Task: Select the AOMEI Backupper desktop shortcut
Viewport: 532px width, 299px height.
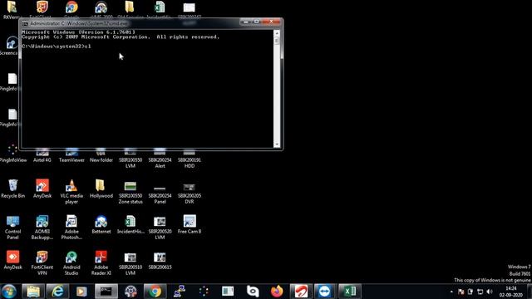Action: coord(42,228)
